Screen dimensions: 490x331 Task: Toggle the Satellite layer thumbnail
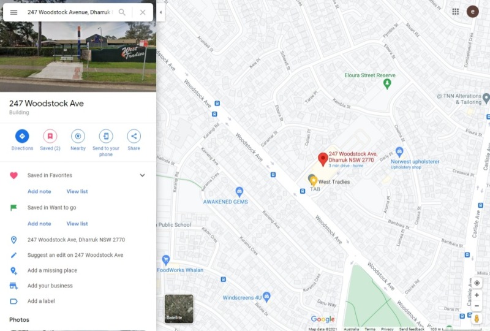pyautogui.click(x=179, y=309)
